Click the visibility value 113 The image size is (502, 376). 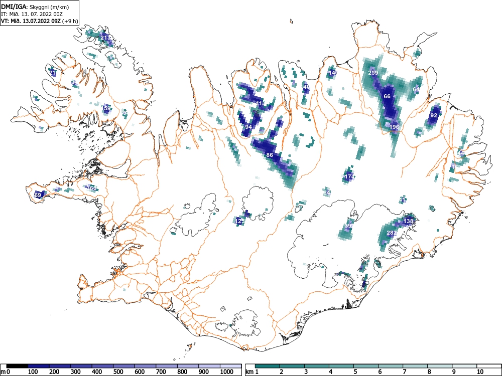(261, 103)
